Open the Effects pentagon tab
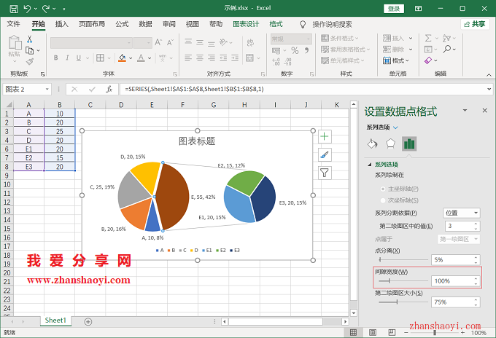The image size is (496, 338). click(391, 144)
